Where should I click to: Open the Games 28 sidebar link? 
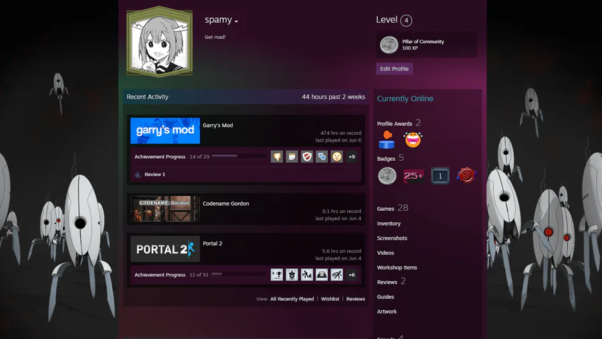(x=393, y=208)
